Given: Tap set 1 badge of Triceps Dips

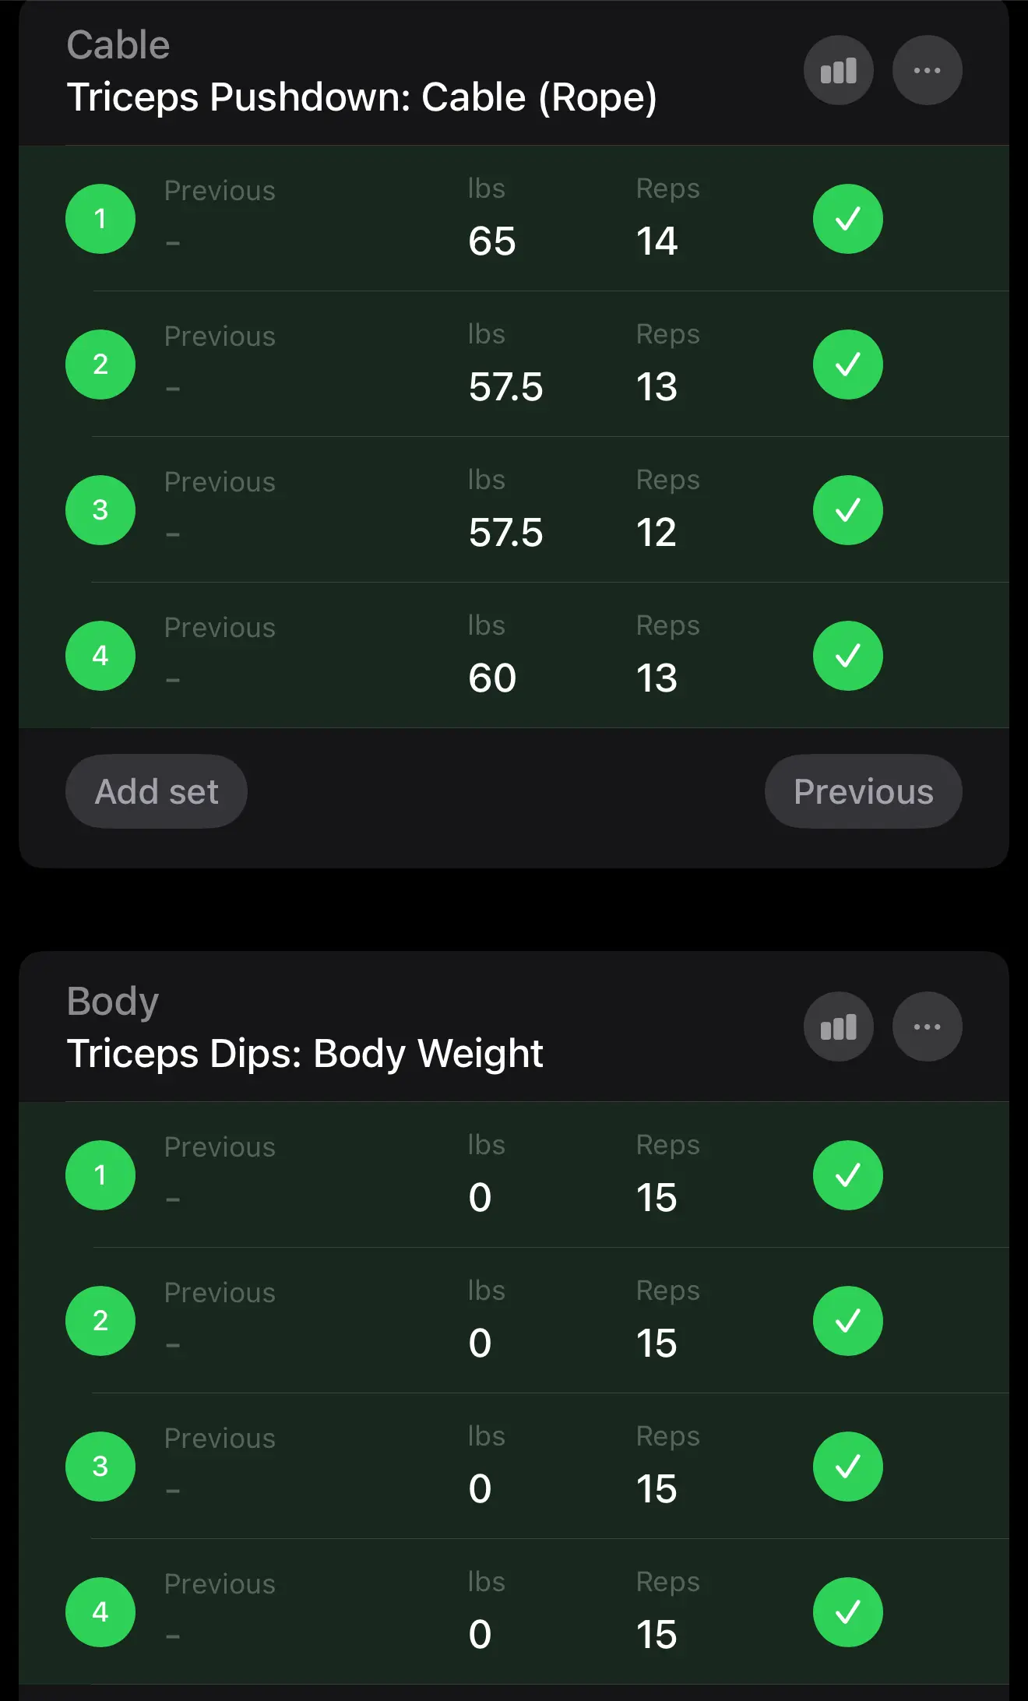Looking at the screenshot, I should click(x=100, y=1175).
